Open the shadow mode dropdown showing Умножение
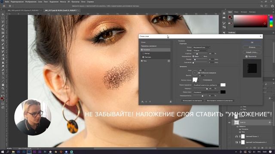Screen dimensions: 275x154 (206, 92)
